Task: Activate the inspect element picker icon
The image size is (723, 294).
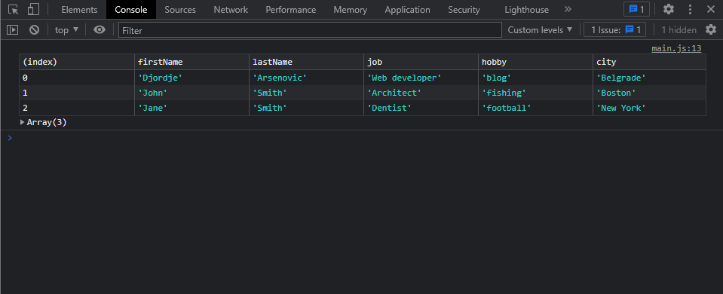Action: pos(14,9)
